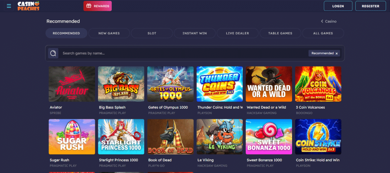Click the 'BOOONGO' provider label
The height and width of the screenshot is (173, 390).
pyautogui.click(x=304, y=113)
